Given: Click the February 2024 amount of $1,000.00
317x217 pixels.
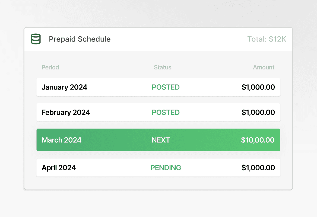Looking at the screenshot, I should [258, 112].
